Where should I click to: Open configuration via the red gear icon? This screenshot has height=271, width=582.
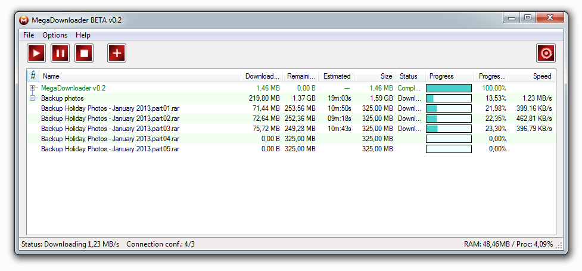[546, 53]
